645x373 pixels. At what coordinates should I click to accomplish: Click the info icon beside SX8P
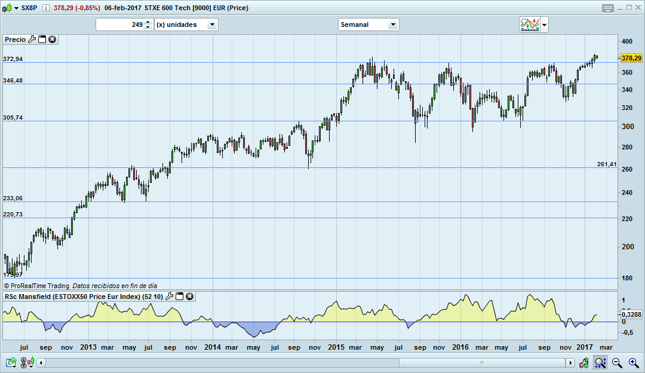(45, 8)
